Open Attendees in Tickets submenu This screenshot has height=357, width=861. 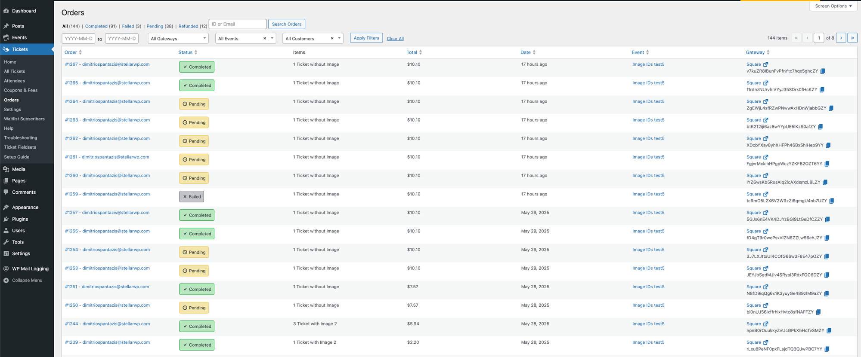(15, 81)
